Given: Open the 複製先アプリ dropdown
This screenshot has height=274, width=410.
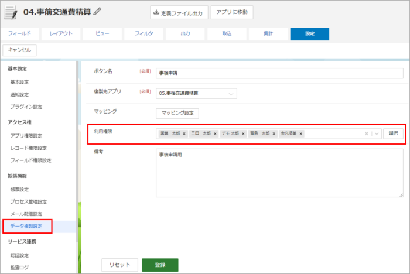Looking at the screenshot, I should click(x=196, y=93).
